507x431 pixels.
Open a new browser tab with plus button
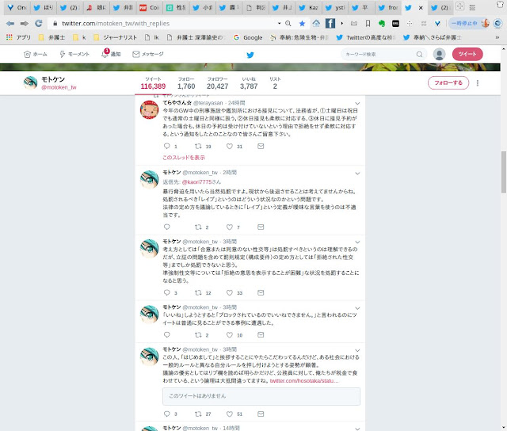[x=459, y=6]
